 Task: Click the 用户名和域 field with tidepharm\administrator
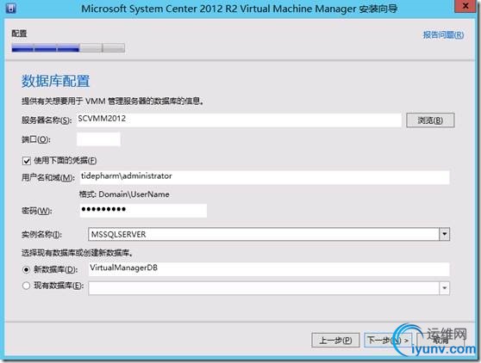point(265,177)
